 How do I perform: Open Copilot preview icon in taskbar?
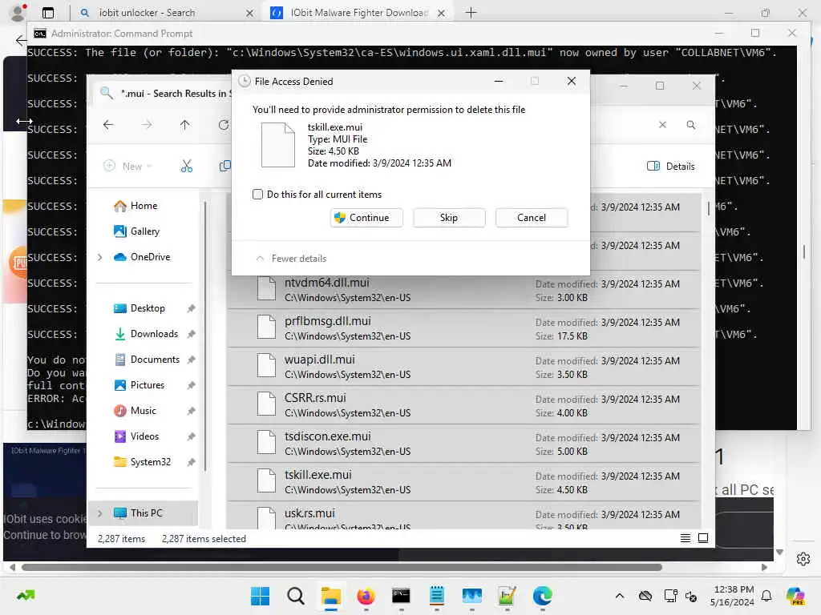coord(795,596)
